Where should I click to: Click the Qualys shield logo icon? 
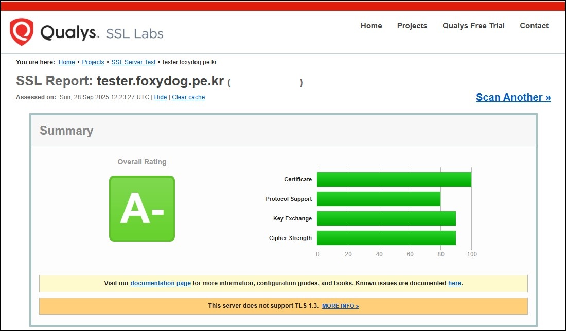22,32
